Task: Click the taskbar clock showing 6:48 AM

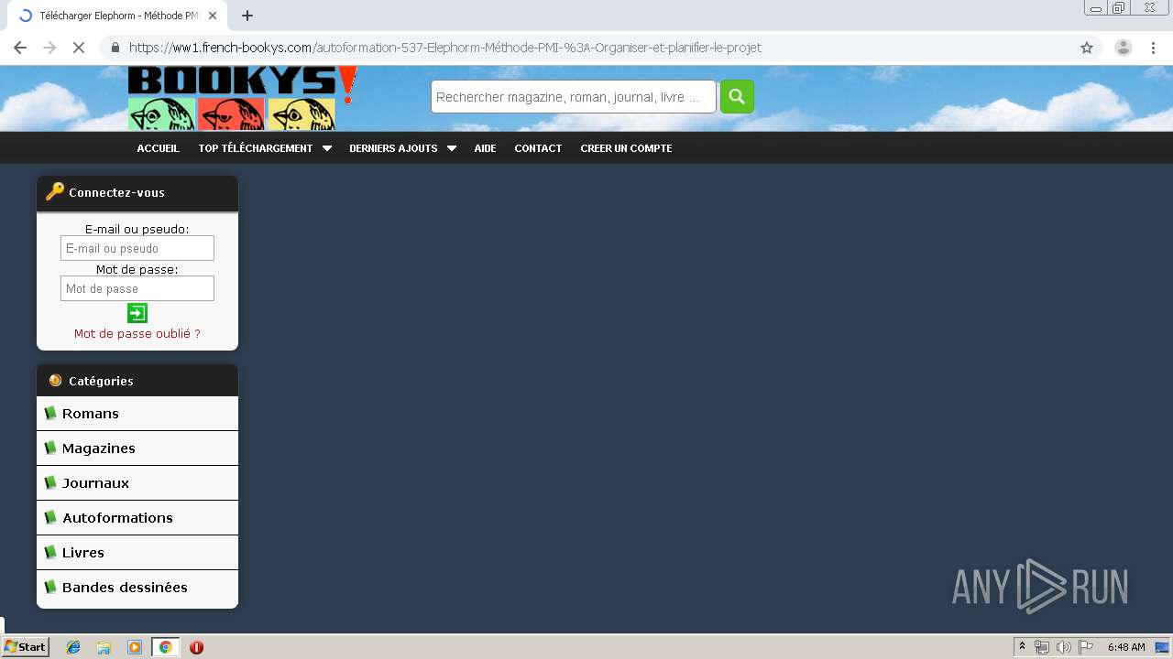Action: tap(1126, 647)
